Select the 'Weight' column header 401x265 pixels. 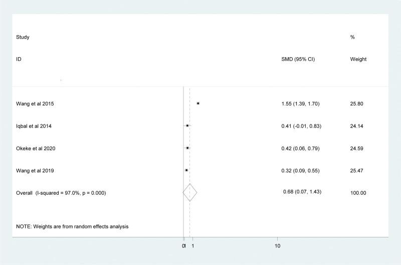coord(358,59)
